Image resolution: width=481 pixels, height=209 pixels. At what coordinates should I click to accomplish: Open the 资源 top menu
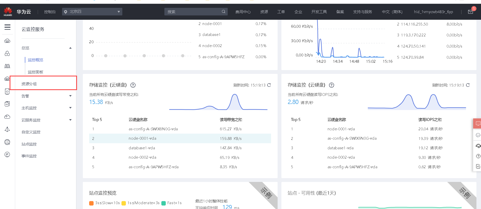point(264,12)
